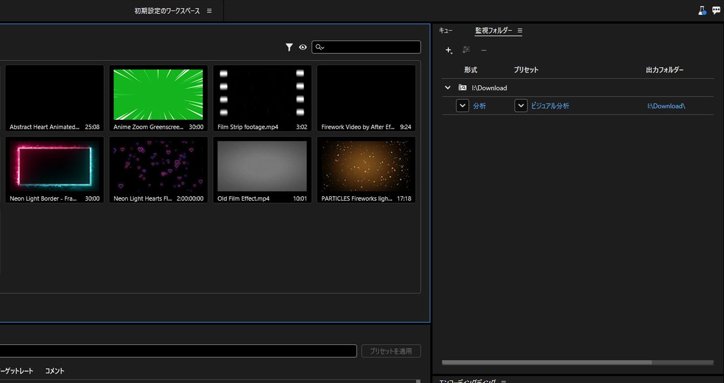Click the プリセットを適用 button
Image resolution: width=724 pixels, height=383 pixels.
[391, 351]
